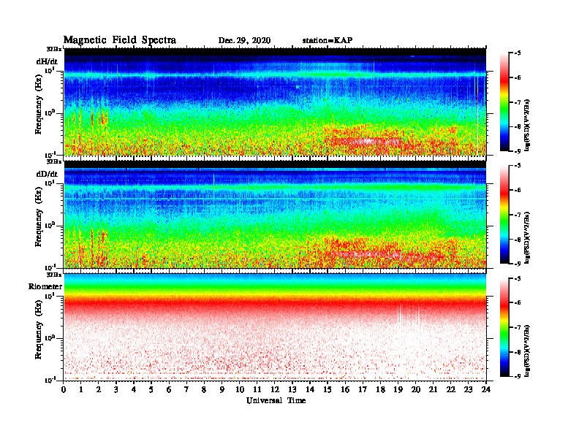Click hour 6 tick label on time axis

169,389
